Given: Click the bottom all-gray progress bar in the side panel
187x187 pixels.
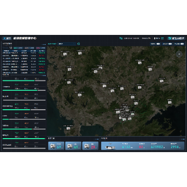Looking at the screenshot, I should (x=24, y=149).
